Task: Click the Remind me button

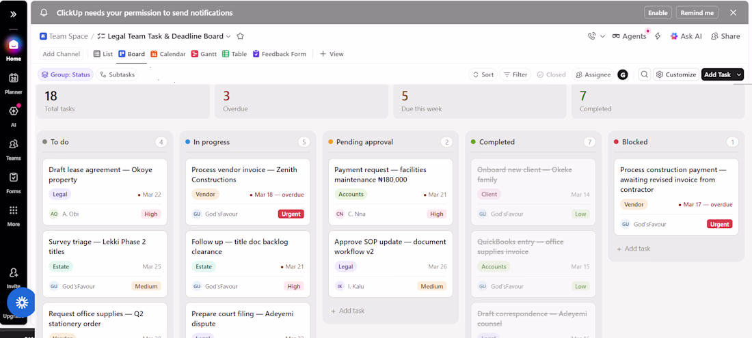Action: 697,13
